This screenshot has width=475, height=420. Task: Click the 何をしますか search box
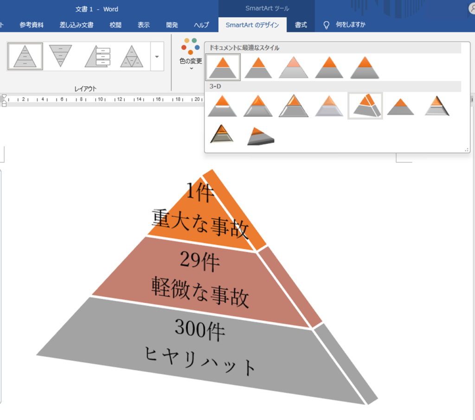[x=350, y=25]
